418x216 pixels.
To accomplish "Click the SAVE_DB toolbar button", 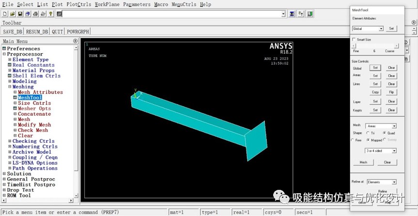I will [12, 31].
